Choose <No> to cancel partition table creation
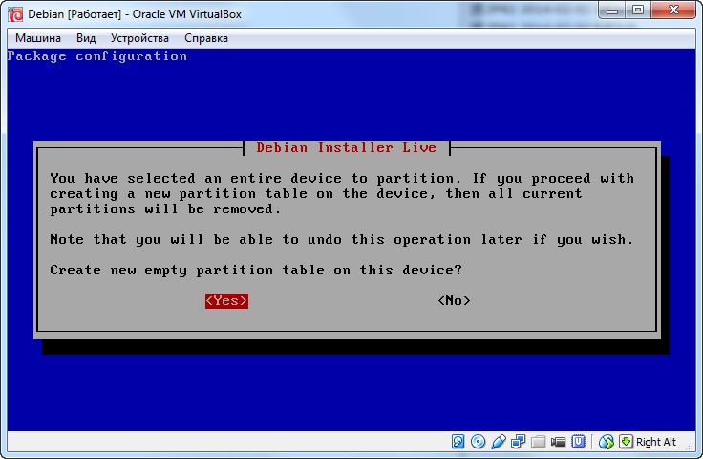The width and height of the screenshot is (703, 459). 454,300
